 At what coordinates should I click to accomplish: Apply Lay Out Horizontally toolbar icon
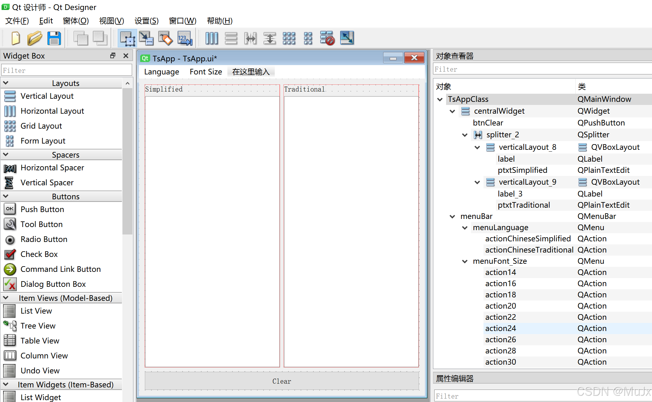pos(212,39)
